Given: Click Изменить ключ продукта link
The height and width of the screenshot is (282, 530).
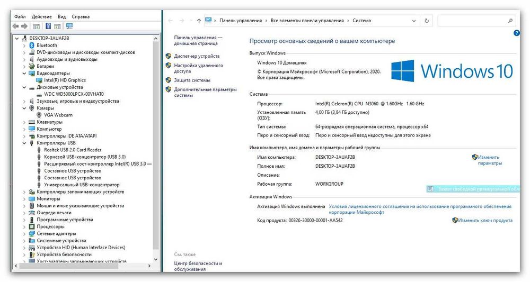Looking at the screenshot, I should pyautogui.click(x=485, y=220).
